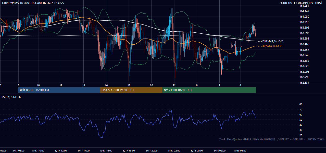Click RSI scale value 80
This screenshot has height=153, width=326.
click(x=301, y=104)
